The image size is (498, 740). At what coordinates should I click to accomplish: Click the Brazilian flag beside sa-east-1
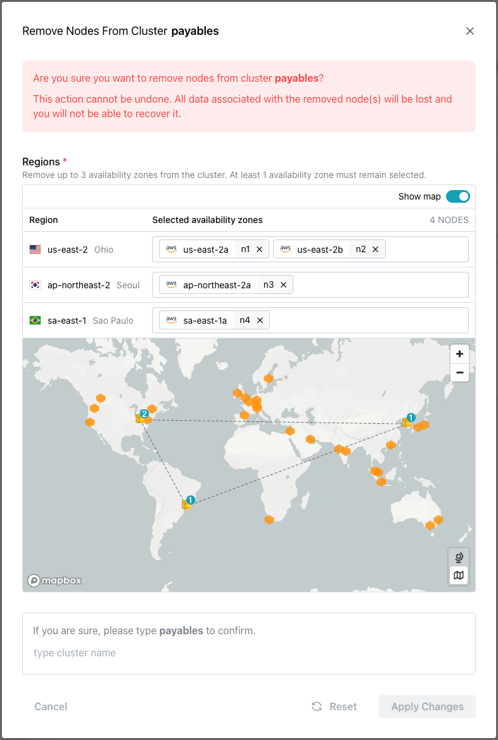click(x=35, y=320)
